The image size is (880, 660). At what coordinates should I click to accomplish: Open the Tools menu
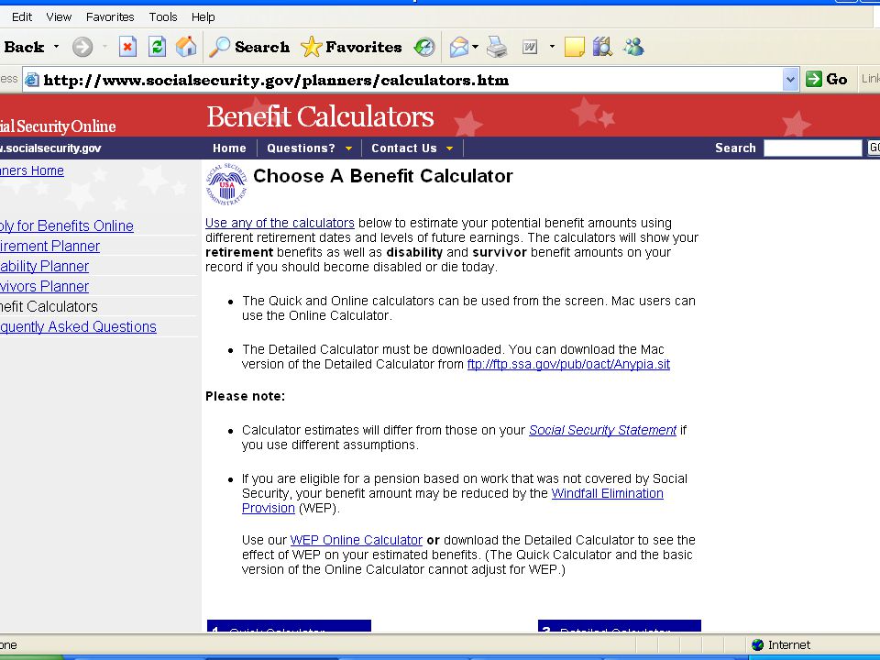(x=163, y=16)
